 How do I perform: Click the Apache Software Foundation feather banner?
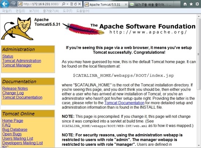(129, 29)
